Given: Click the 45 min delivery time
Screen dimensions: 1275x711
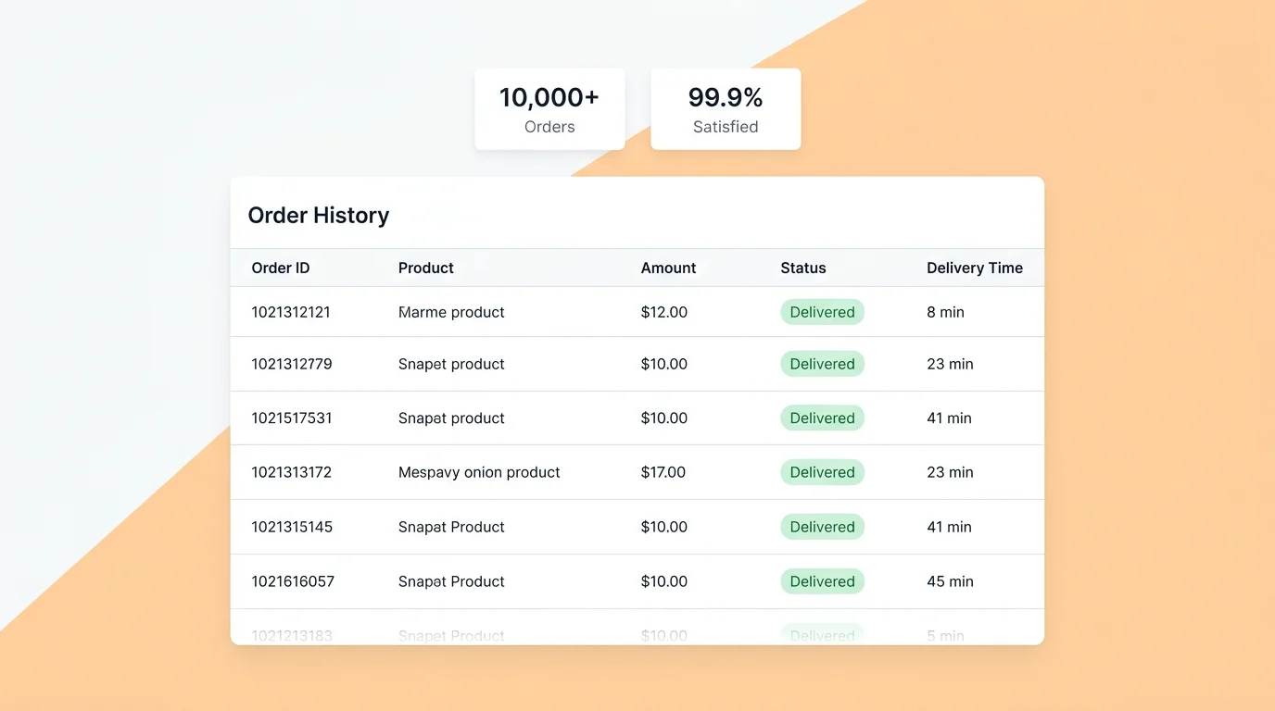Looking at the screenshot, I should [950, 581].
